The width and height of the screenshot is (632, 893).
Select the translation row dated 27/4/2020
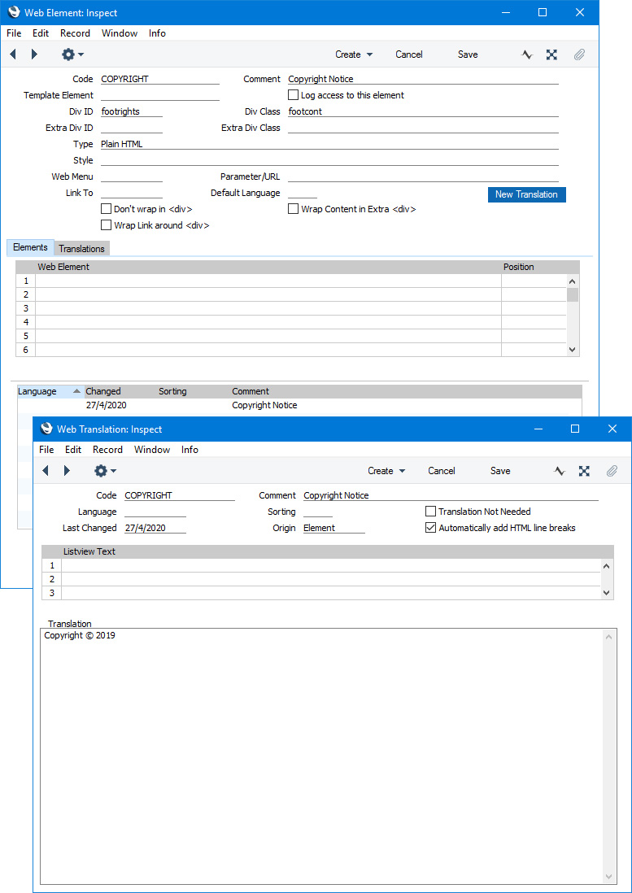(x=299, y=406)
